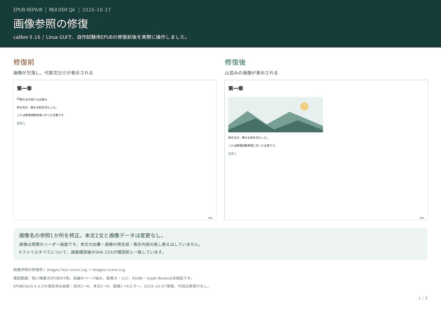
Task: Click the 目次へ link in the 修復後 screenshot
Action: 232,154
